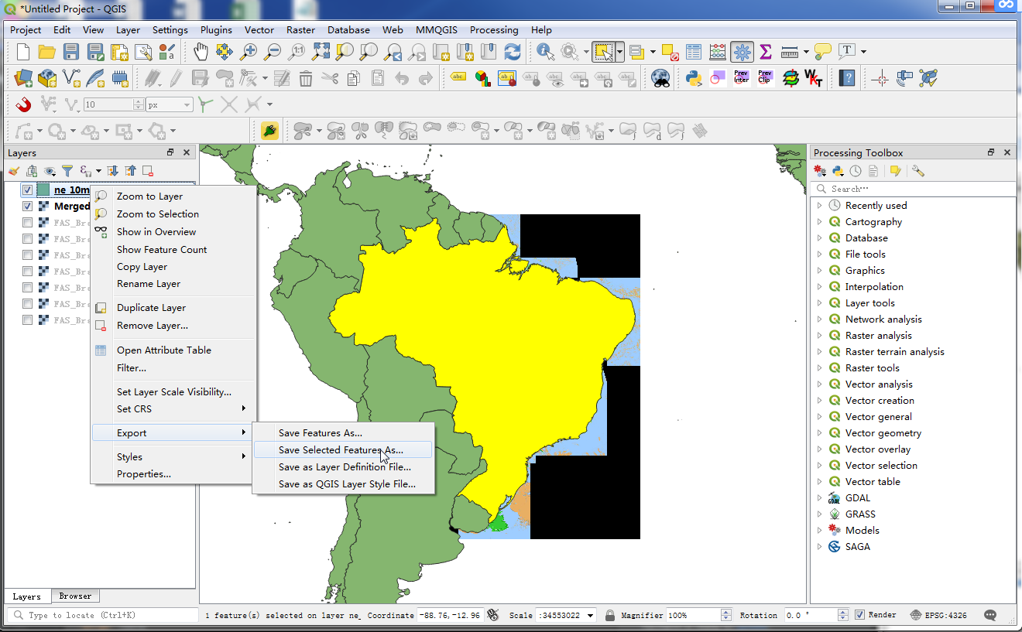Screen dimensions: 1022x632
Task: Click the EPSG:4326 CRS button
Action: (x=939, y=615)
